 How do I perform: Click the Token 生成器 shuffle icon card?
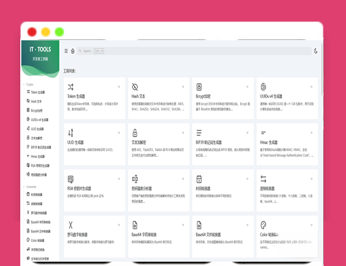coord(71,86)
